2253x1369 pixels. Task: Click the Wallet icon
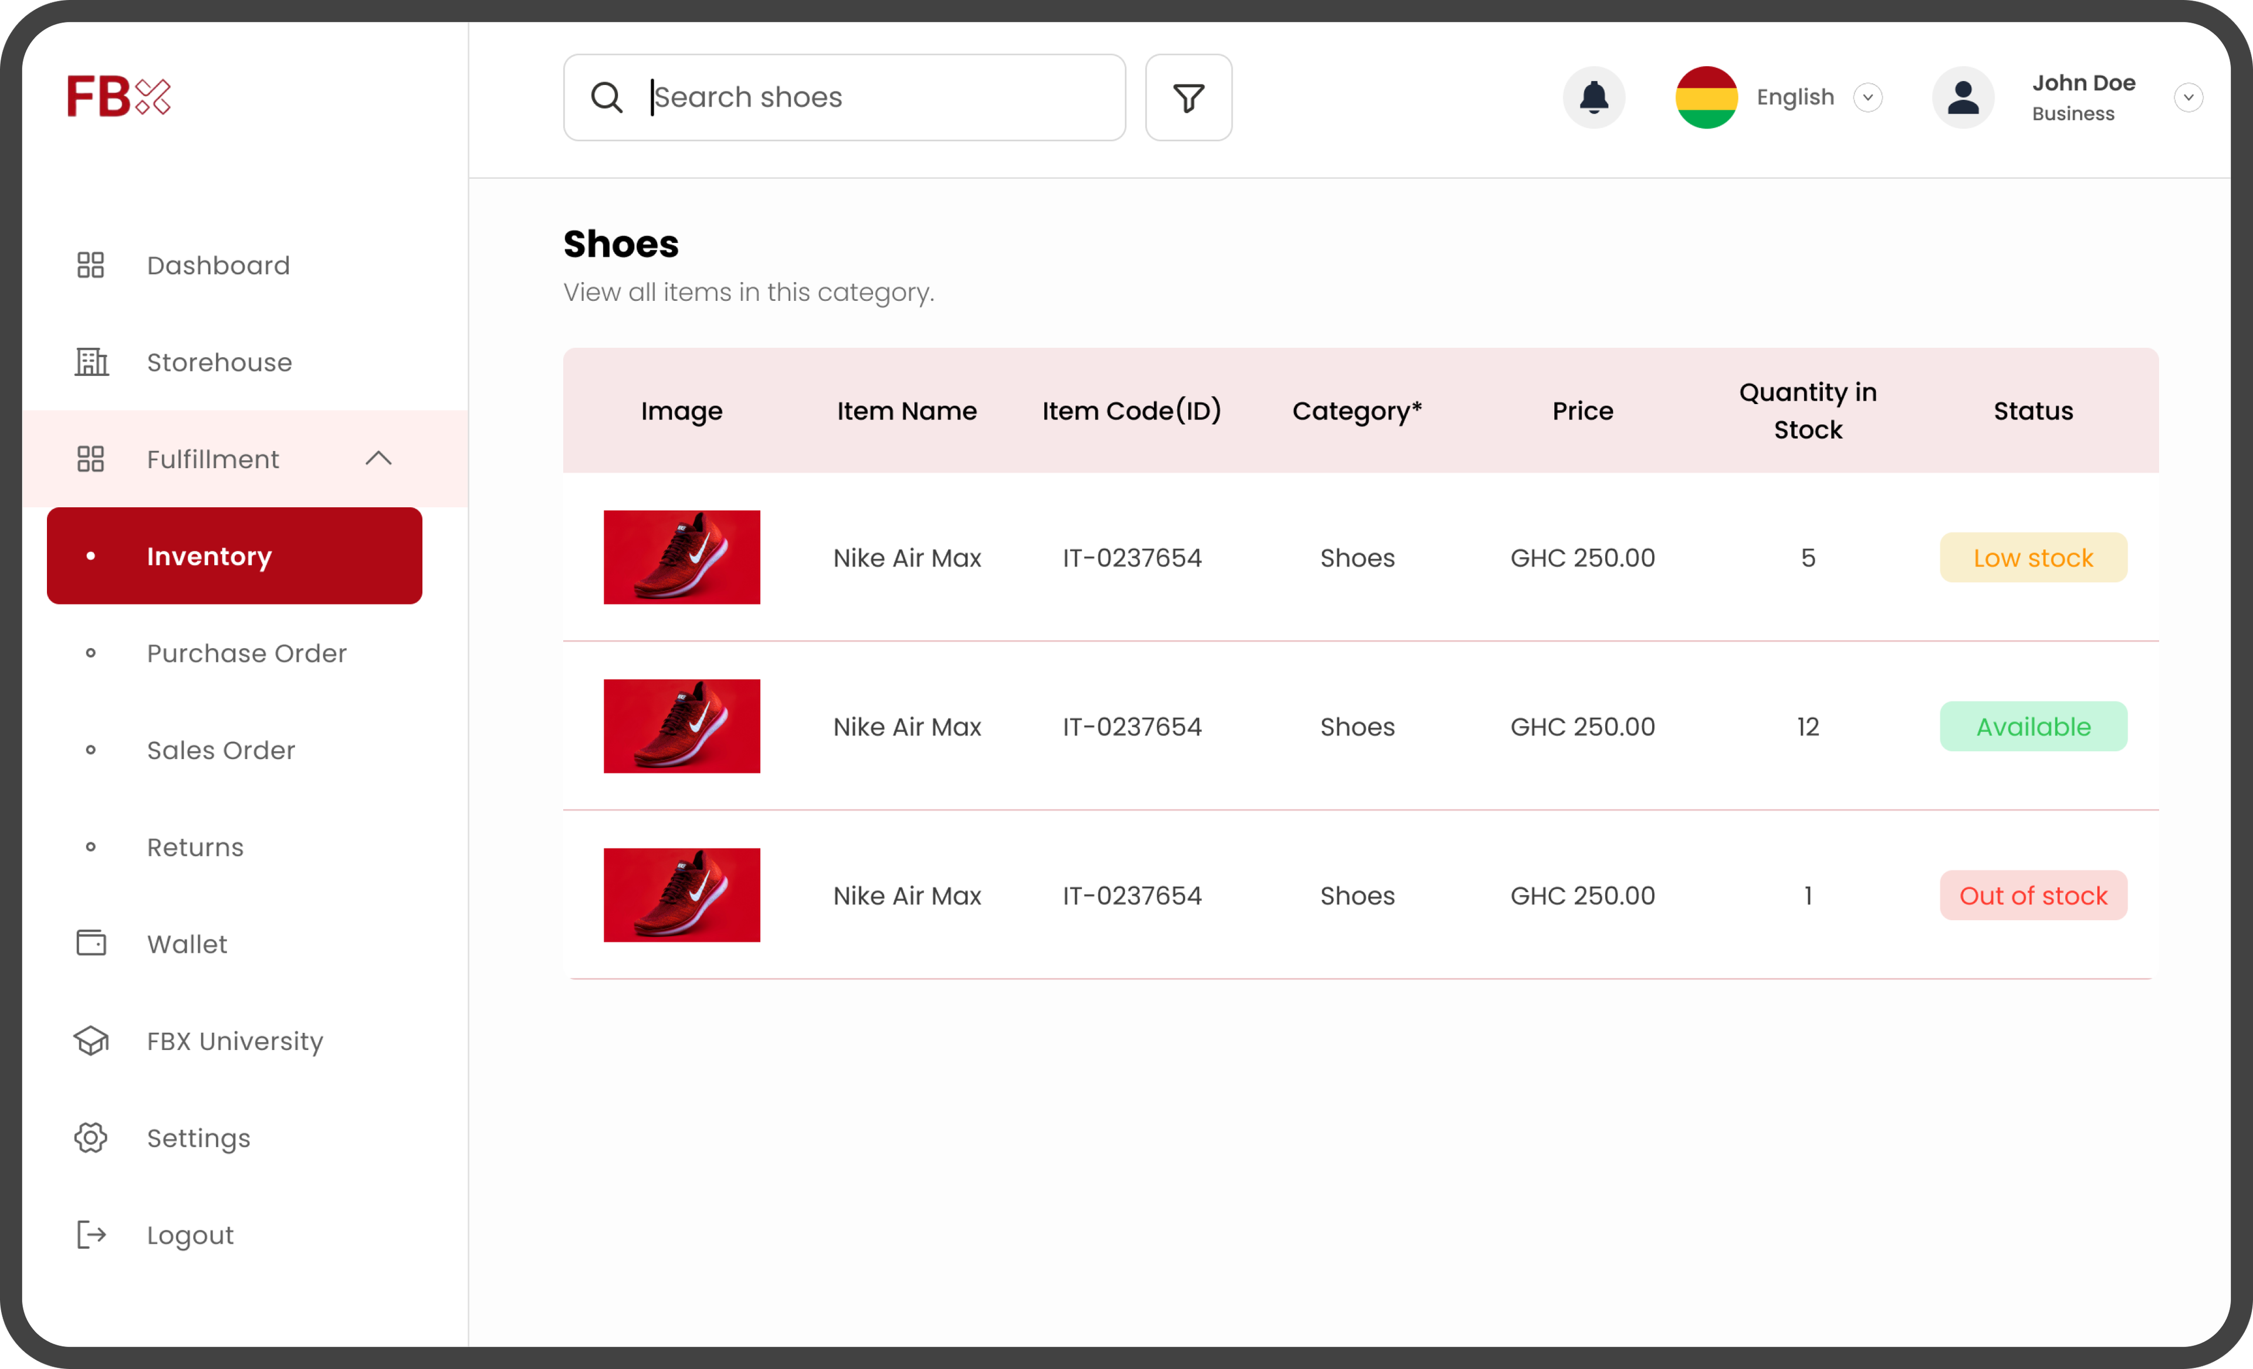(x=90, y=943)
